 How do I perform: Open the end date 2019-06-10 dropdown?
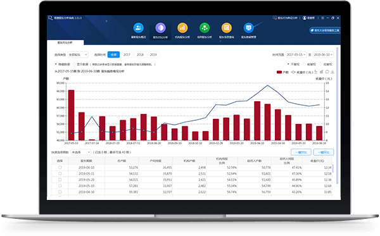[x=323, y=54]
